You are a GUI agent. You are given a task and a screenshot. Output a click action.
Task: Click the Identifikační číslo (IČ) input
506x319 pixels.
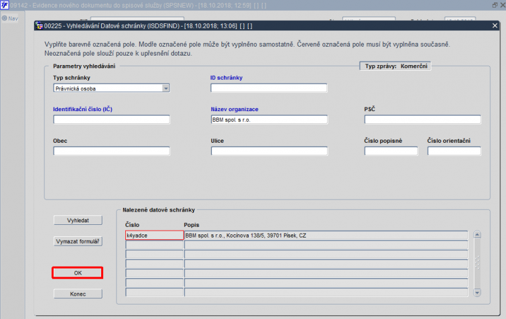[111, 119]
